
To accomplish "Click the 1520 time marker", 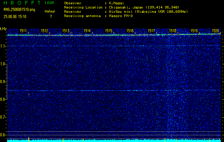I will pos(215,31).
